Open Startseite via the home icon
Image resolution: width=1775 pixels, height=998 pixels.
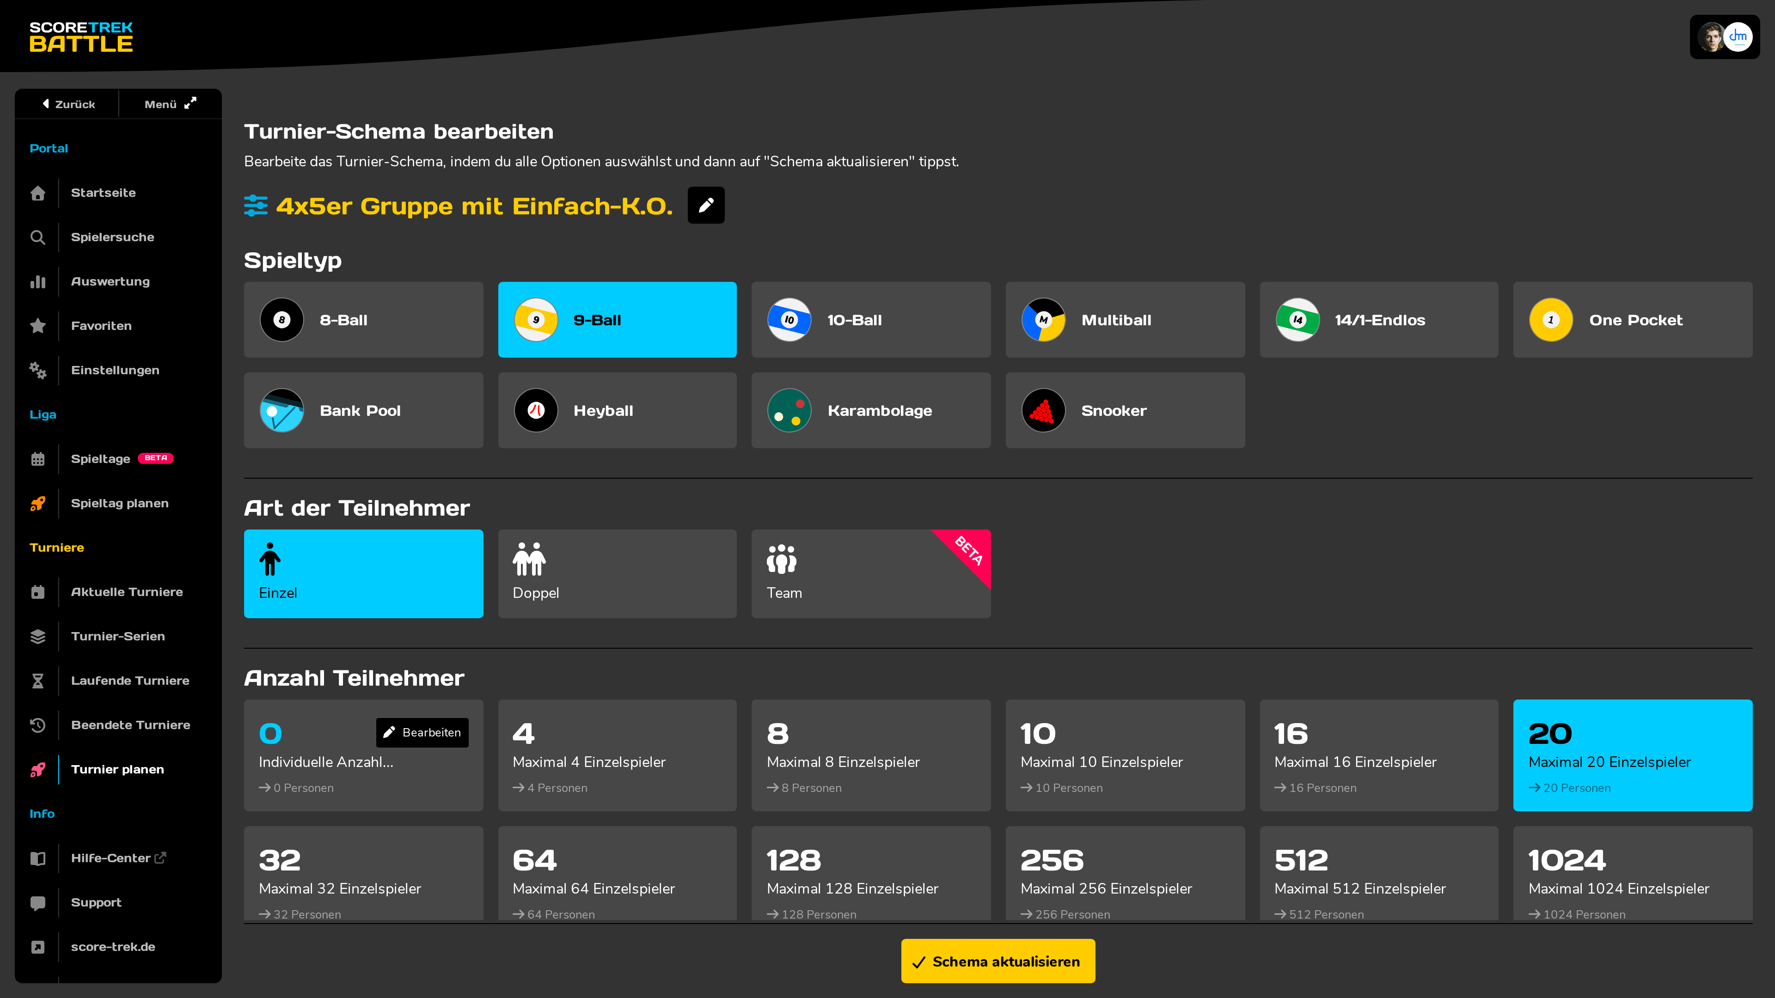pos(38,193)
